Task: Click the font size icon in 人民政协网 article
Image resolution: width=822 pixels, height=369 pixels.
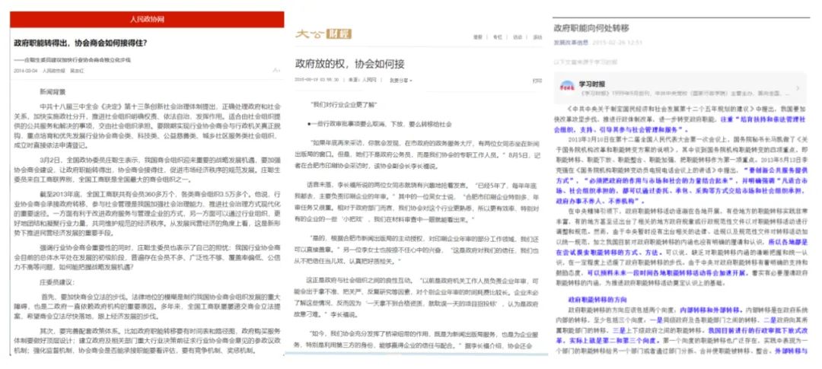Action: [x=276, y=70]
